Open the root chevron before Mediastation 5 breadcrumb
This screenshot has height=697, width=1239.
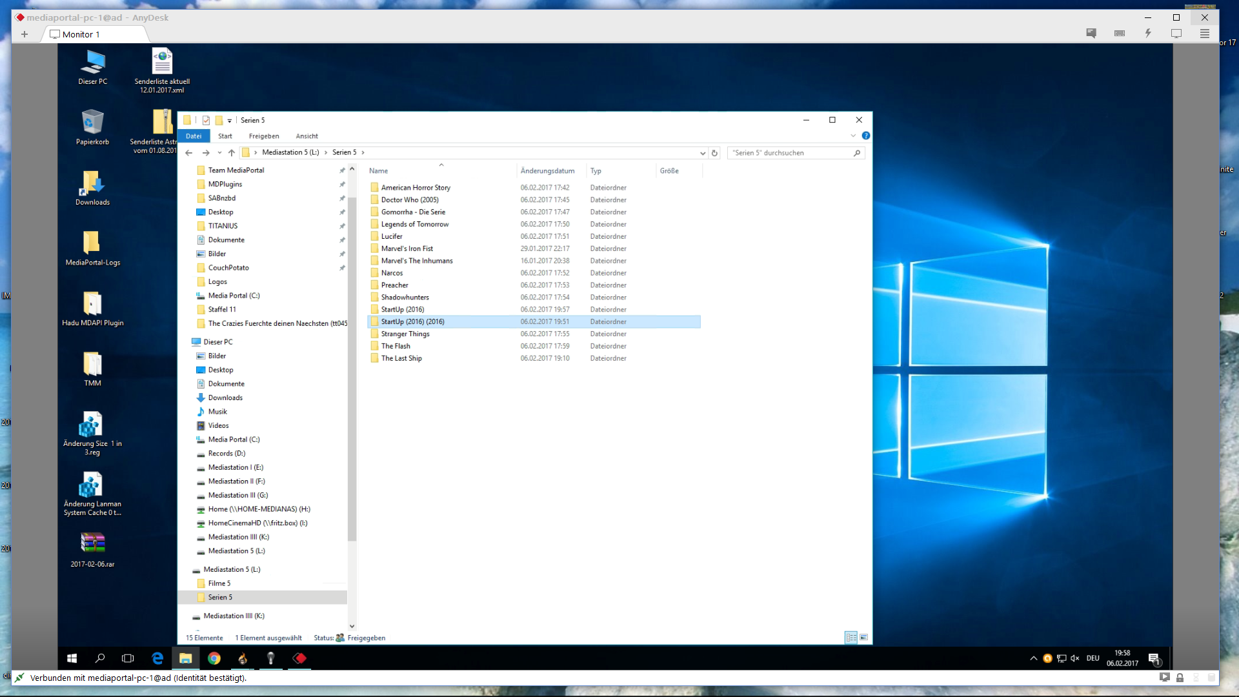[256, 153]
